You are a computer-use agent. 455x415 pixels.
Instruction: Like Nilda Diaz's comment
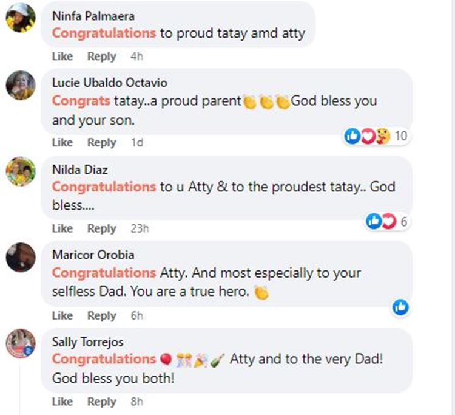pyautogui.click(x=62, y=229)
